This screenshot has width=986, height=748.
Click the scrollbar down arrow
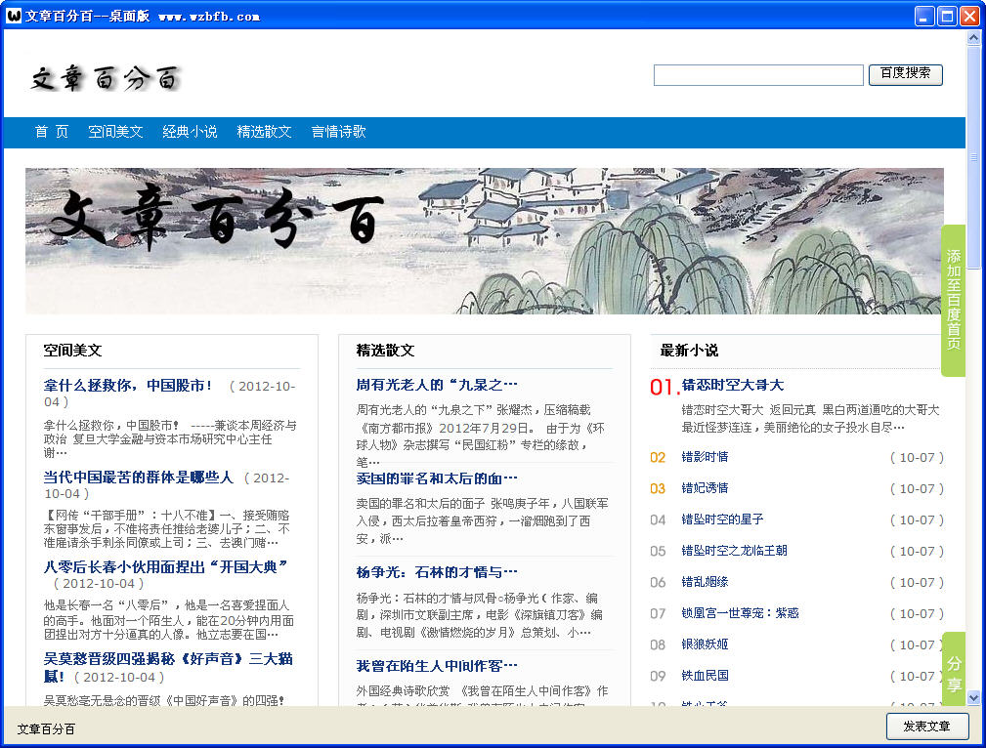click(x=973, y=697)
